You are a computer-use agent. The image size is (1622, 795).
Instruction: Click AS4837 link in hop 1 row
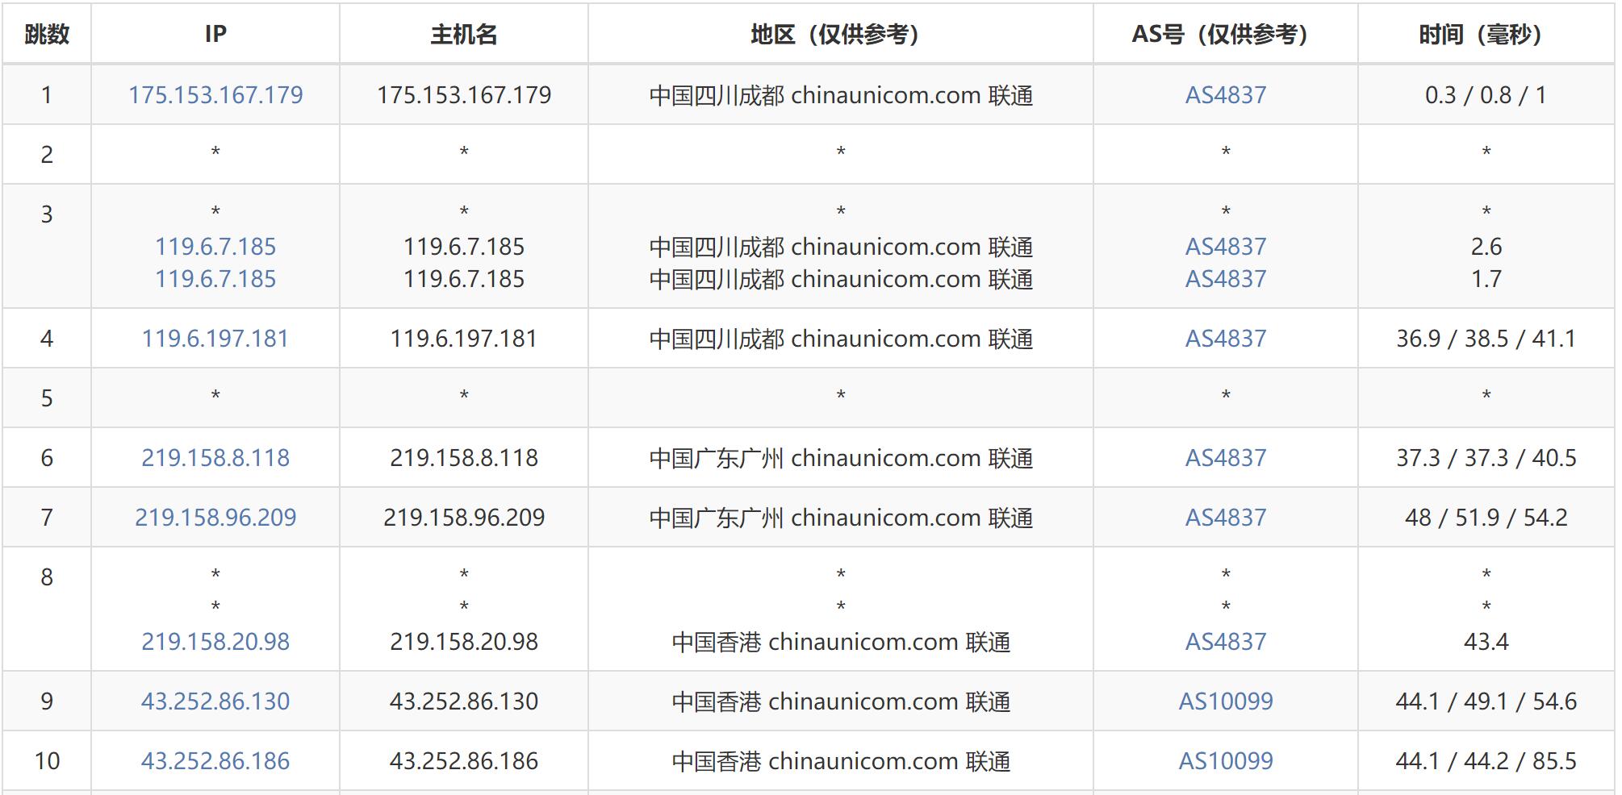(x=1225, y=95)
